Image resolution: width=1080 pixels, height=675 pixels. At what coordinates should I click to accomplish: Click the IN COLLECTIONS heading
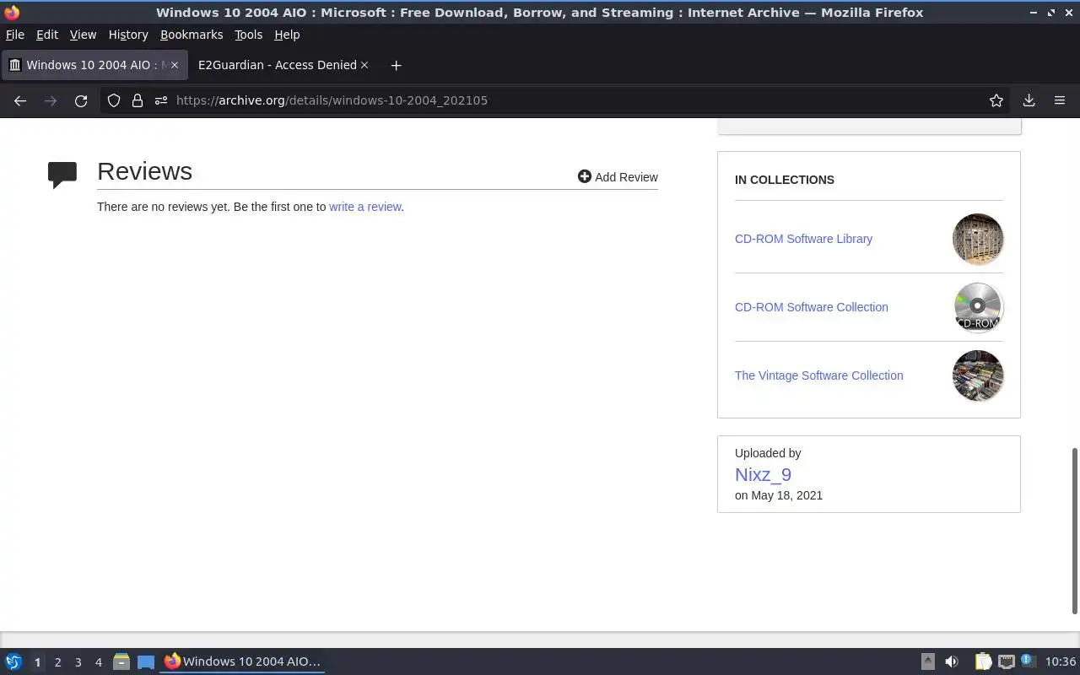point(784,180)
